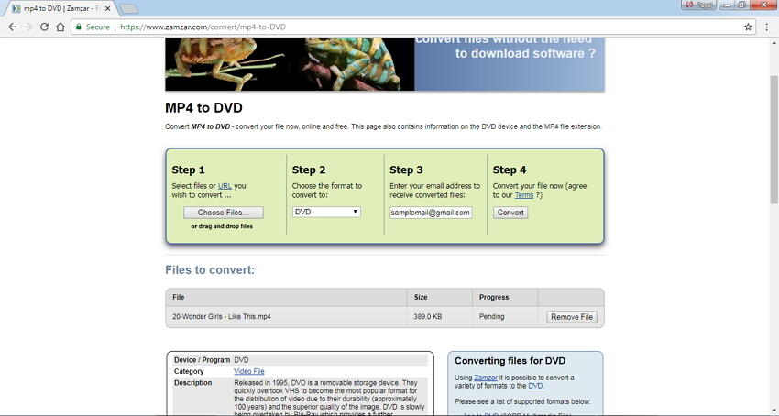Close the 'mp4 to DVD | Zamzar' tab
The width and height of the screenshot is (779, 416).
pos(107,8)
